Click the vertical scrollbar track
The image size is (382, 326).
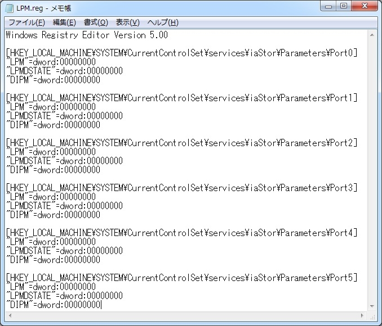[x=372, y=171]
